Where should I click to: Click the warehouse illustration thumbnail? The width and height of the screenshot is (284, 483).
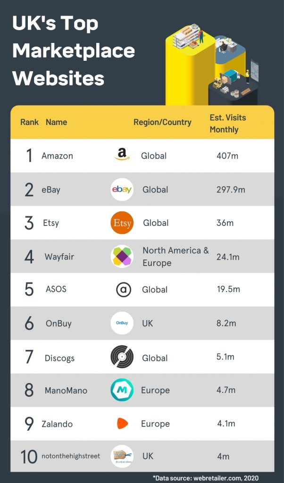pos(211,65)
